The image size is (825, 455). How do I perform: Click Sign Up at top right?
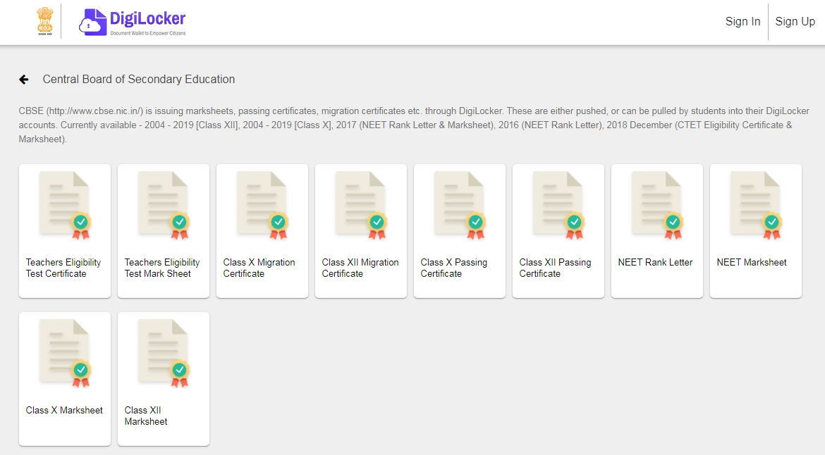[x=795, y=22]
